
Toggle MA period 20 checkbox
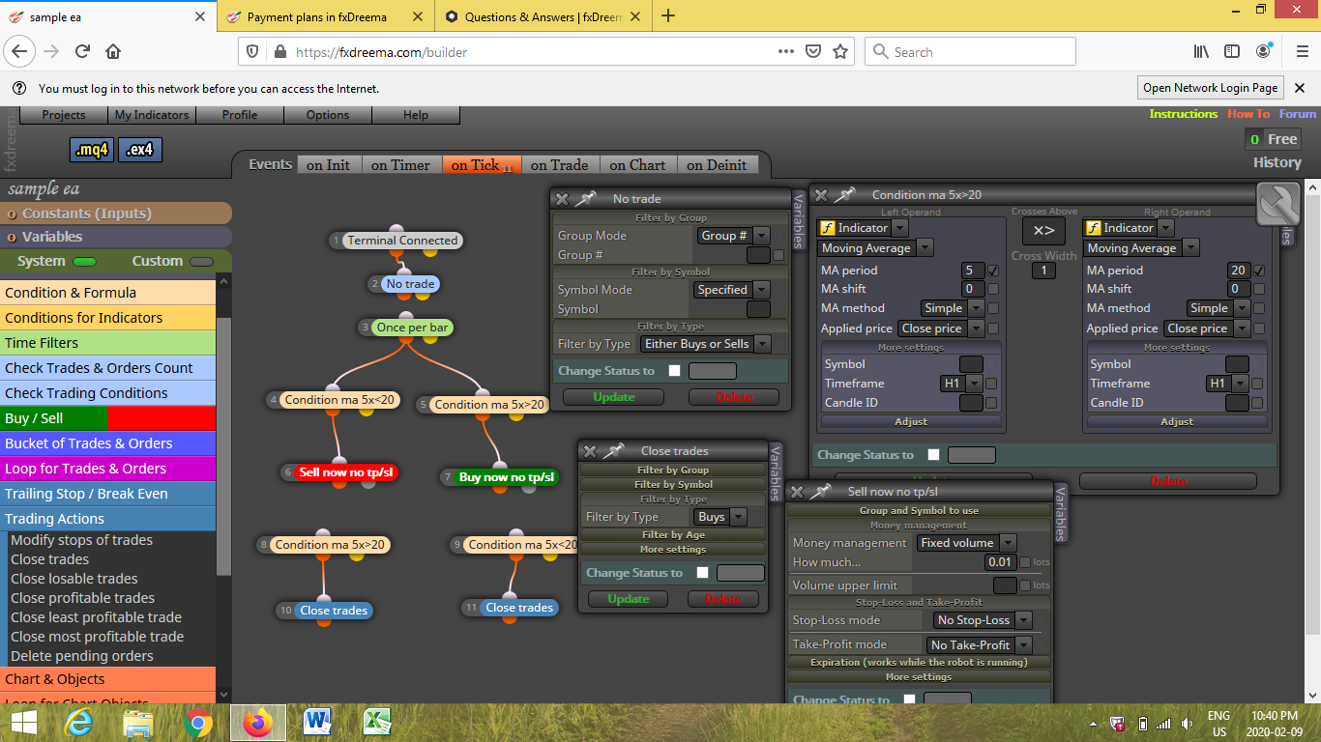click(1258, 271)
